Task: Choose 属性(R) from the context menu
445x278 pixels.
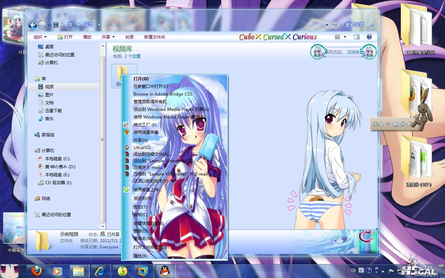Action: click(140, 256)
